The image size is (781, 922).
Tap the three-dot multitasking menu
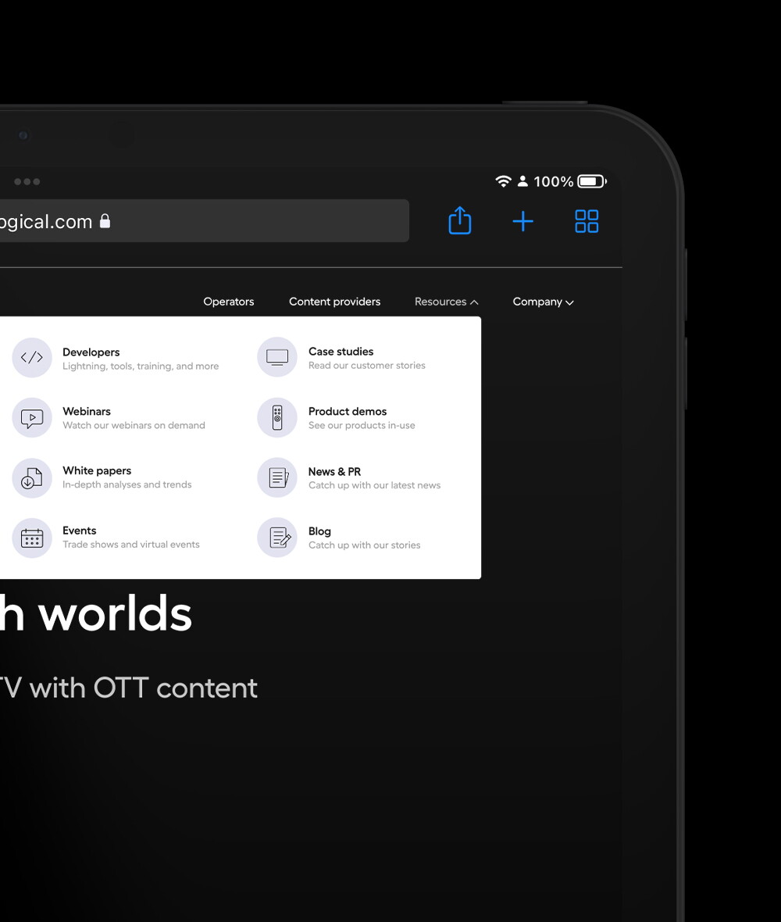(x=27, y=182)
